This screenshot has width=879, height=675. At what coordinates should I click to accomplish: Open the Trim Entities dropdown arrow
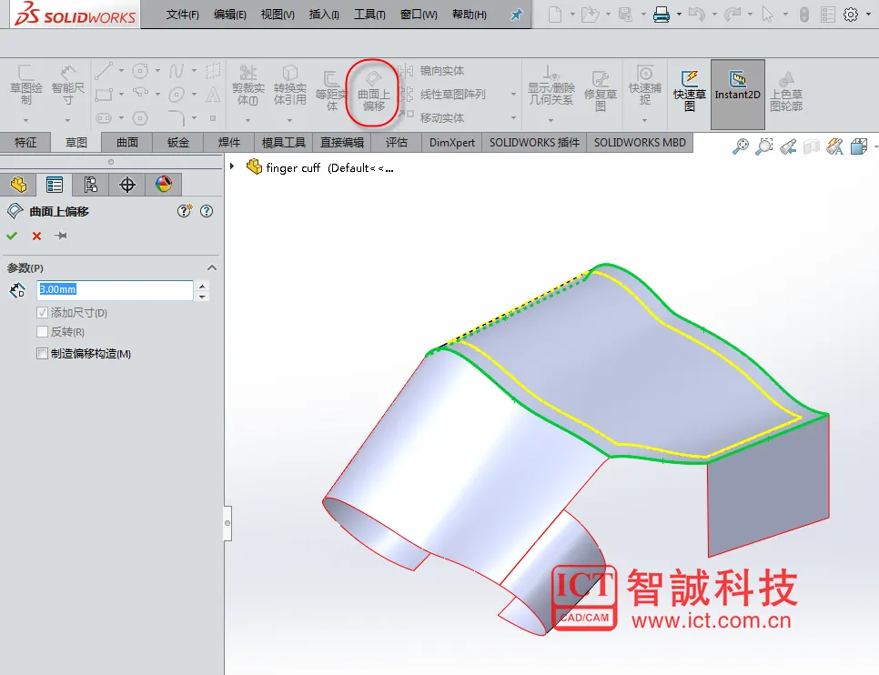pos(248,120)
